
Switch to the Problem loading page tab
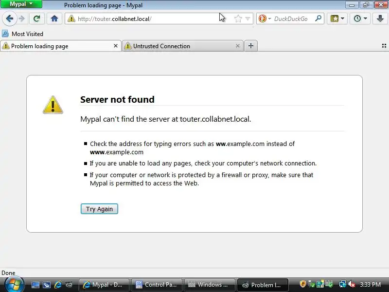click(x=61, y=46)
